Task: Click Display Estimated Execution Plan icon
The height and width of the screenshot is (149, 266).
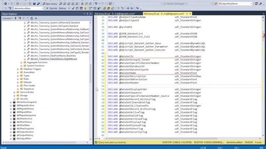Action: [77, 8]
